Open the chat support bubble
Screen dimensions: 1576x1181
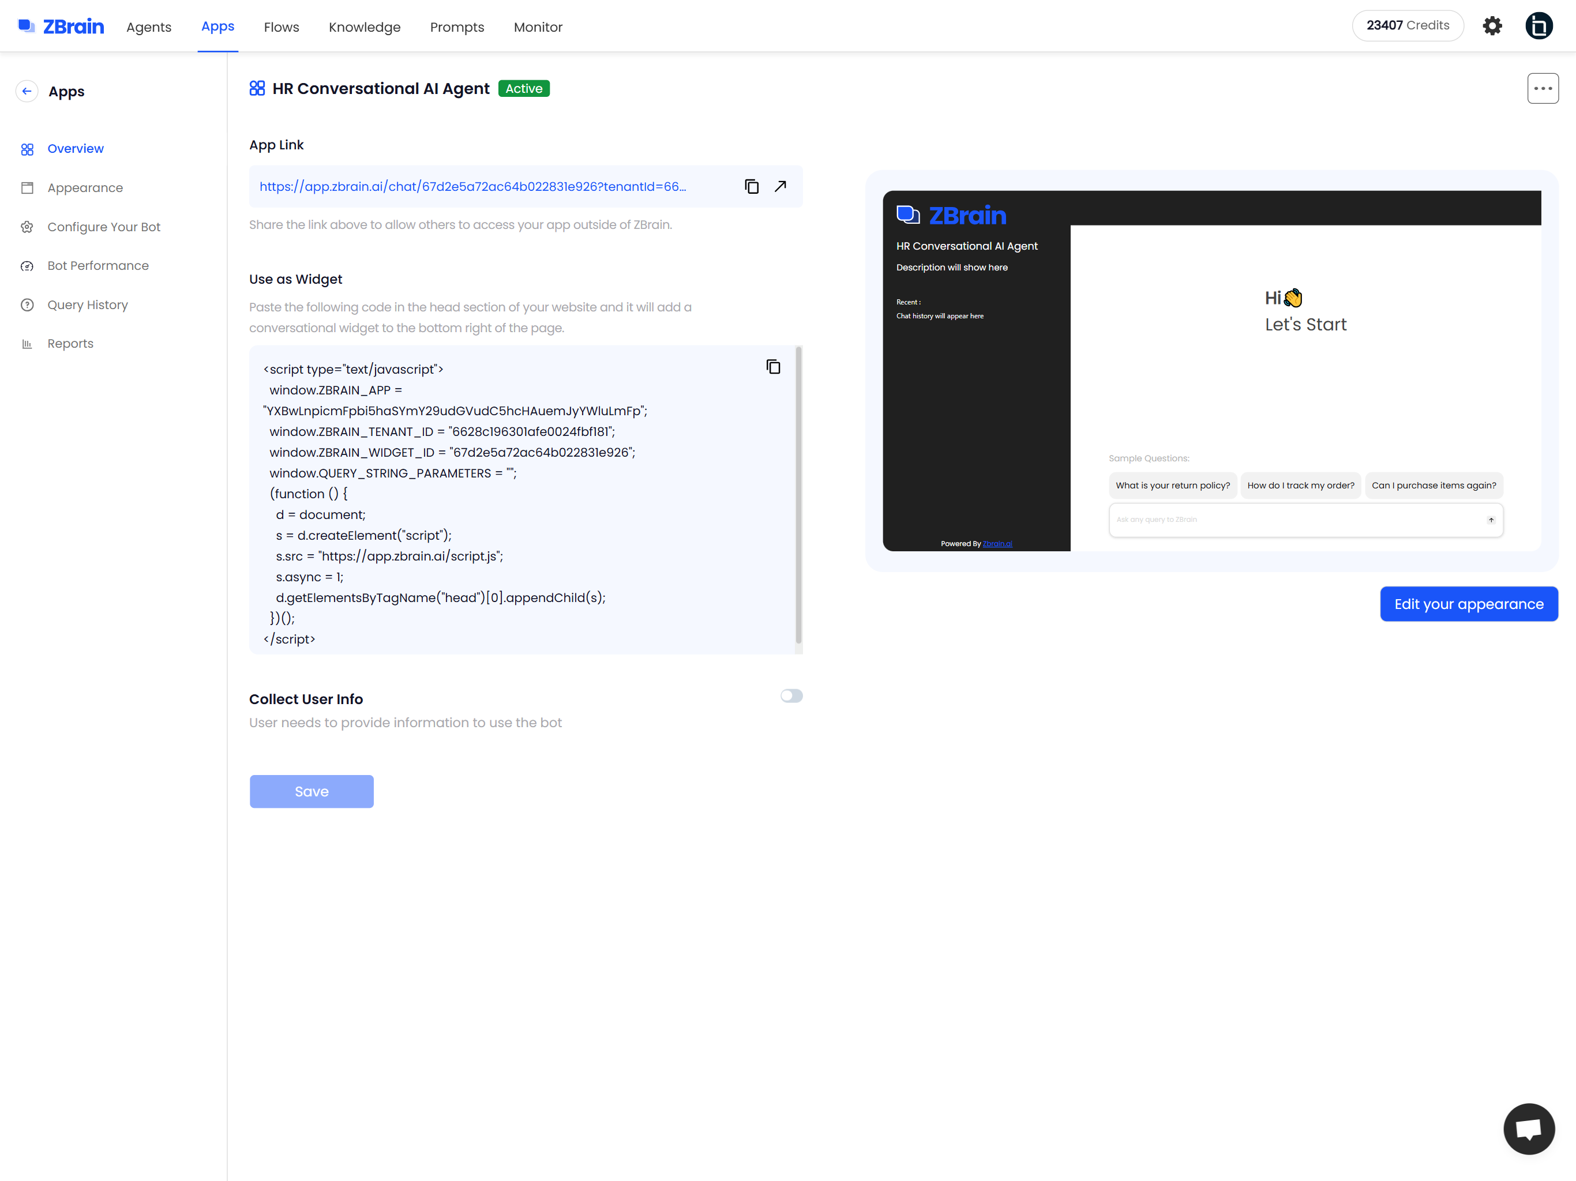(1529, 1129)
